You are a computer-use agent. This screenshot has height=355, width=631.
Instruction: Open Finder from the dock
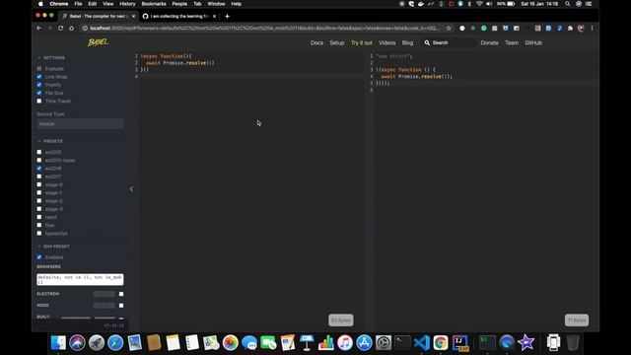coord(58,343)
